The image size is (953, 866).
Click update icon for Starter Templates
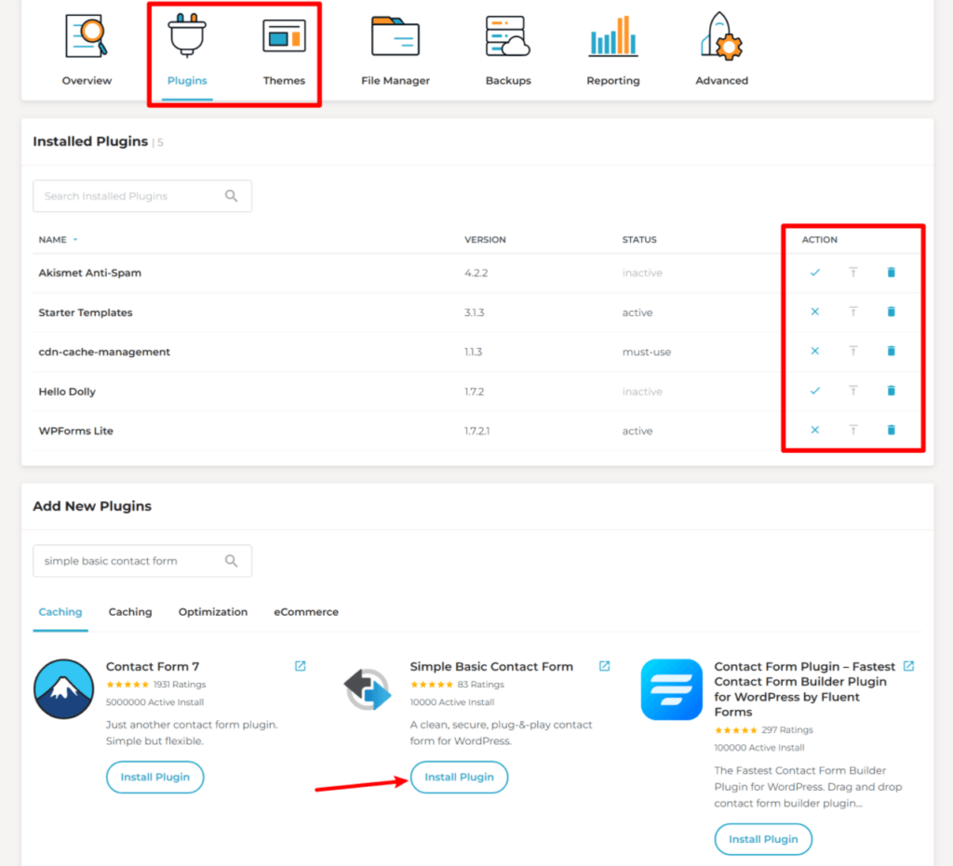(852, 313)
